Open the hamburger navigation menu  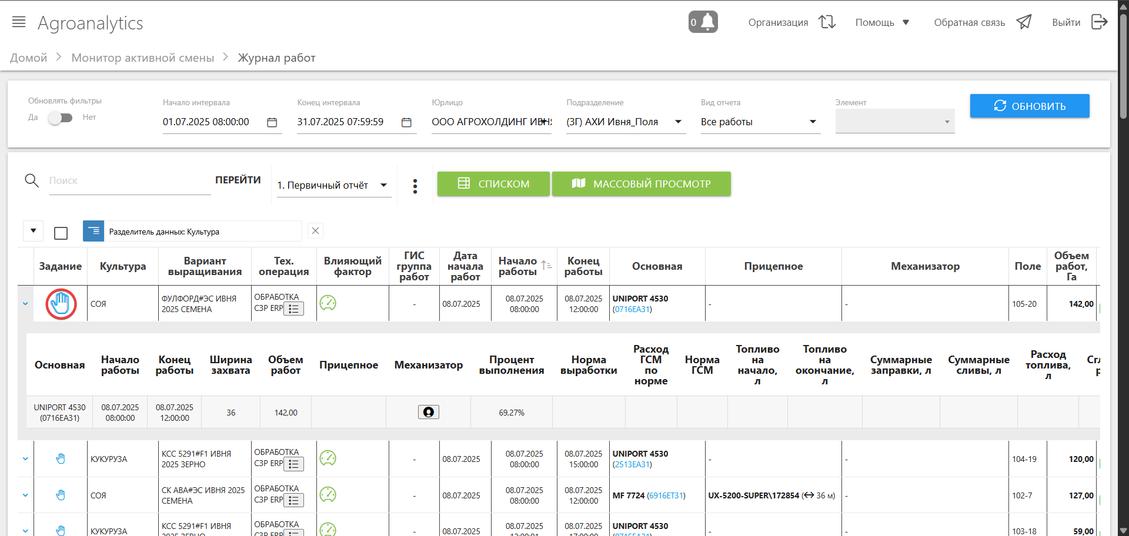coord(19,22)
